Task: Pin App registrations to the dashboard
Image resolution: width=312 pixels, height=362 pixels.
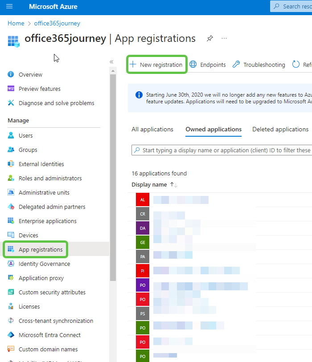Action: coord(209,38)
